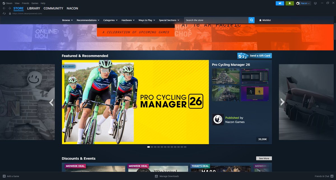Viewport: 336px width, 180px height.
Task: Open the Nacon account dropdown at the top right
Action: pos(305,3)
